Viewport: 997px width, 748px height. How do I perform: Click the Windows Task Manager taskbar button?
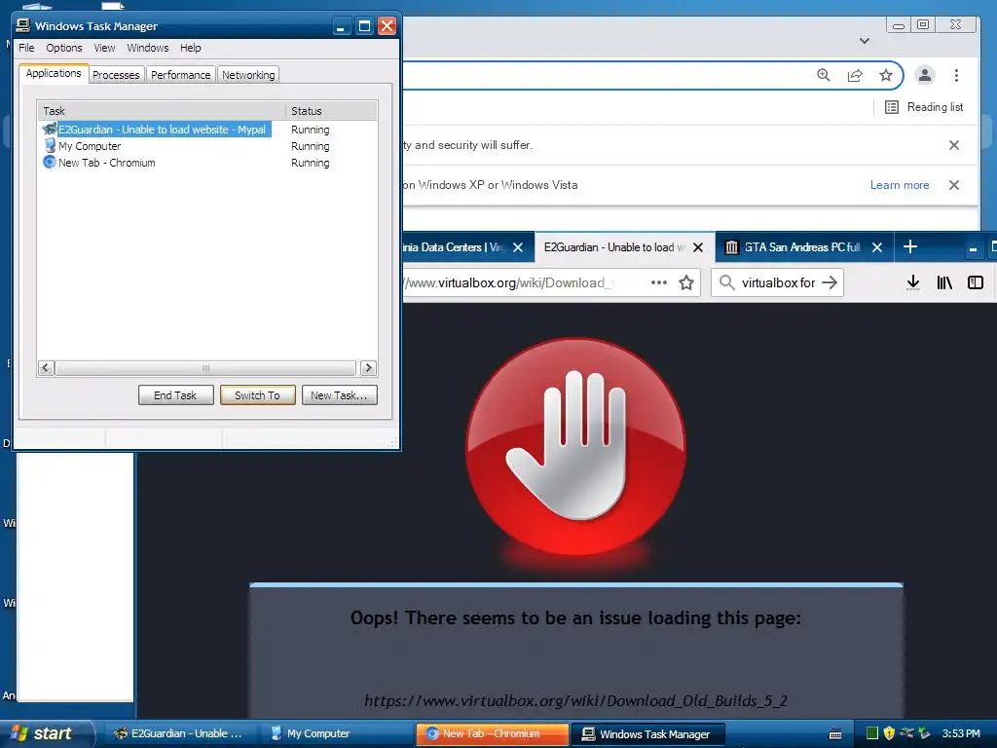click(647, 734)
